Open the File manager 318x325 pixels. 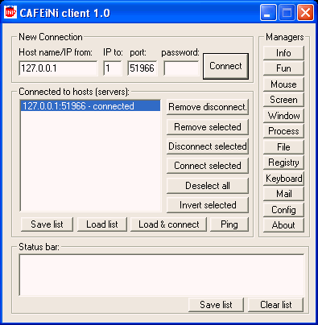(283, 147)
